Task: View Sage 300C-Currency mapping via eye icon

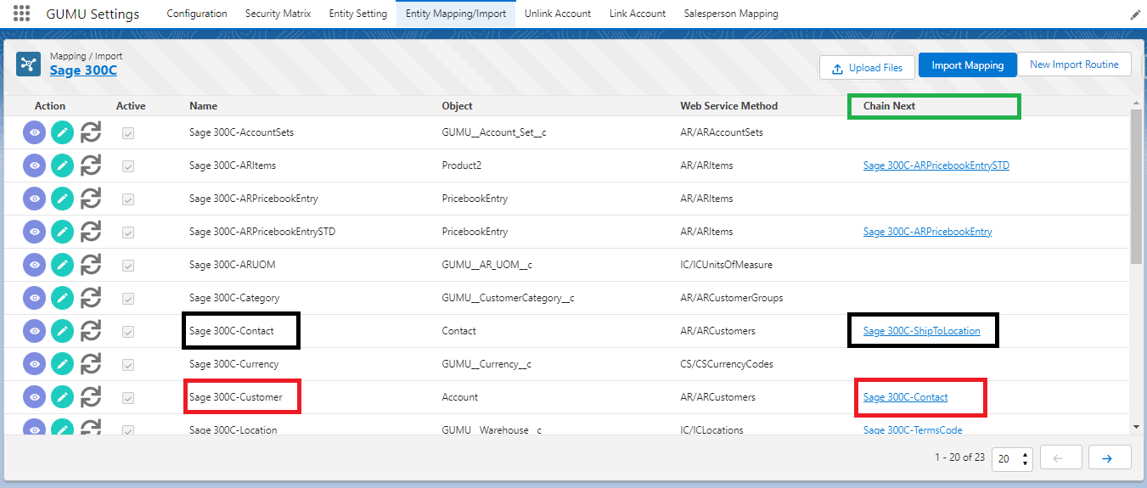Action: point(34,365)
